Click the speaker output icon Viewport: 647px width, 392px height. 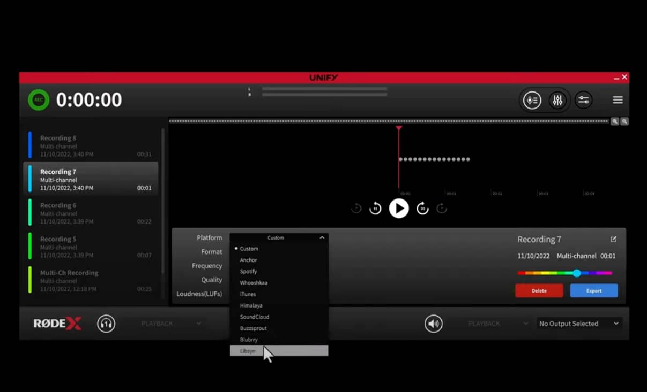434,324
